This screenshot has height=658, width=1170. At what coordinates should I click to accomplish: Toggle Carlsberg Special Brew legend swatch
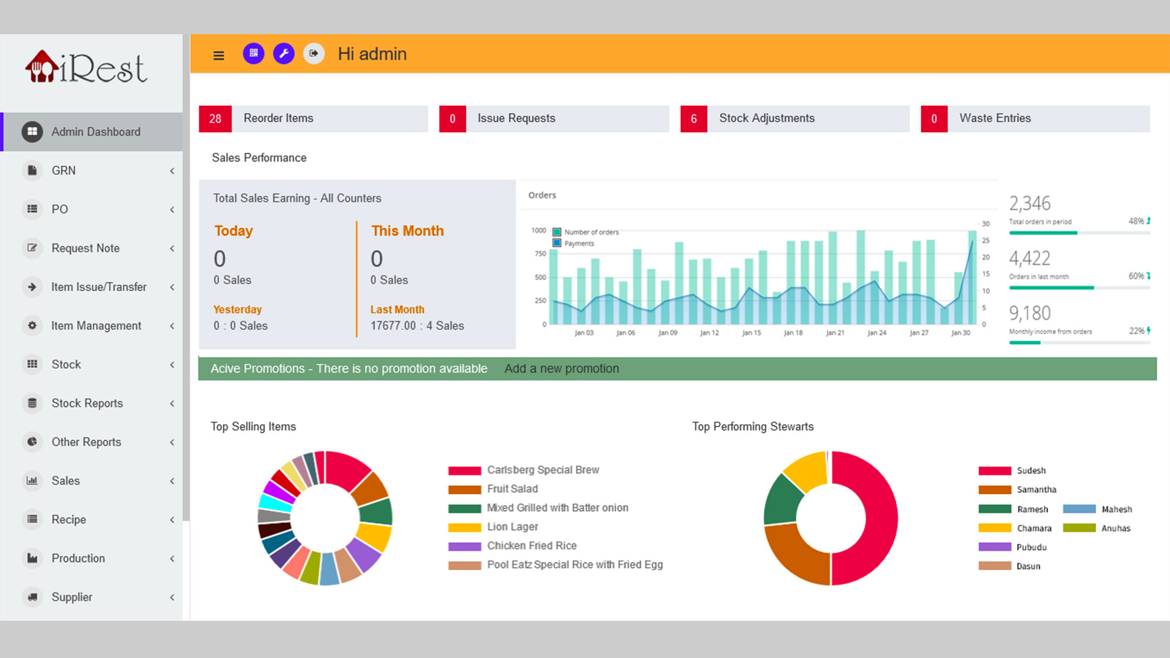click(464, 470)
